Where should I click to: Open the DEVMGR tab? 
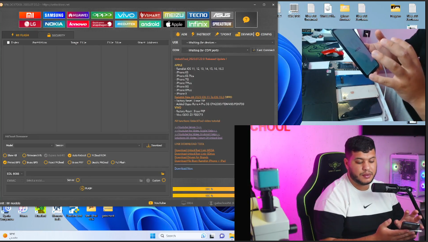(244, 34)
